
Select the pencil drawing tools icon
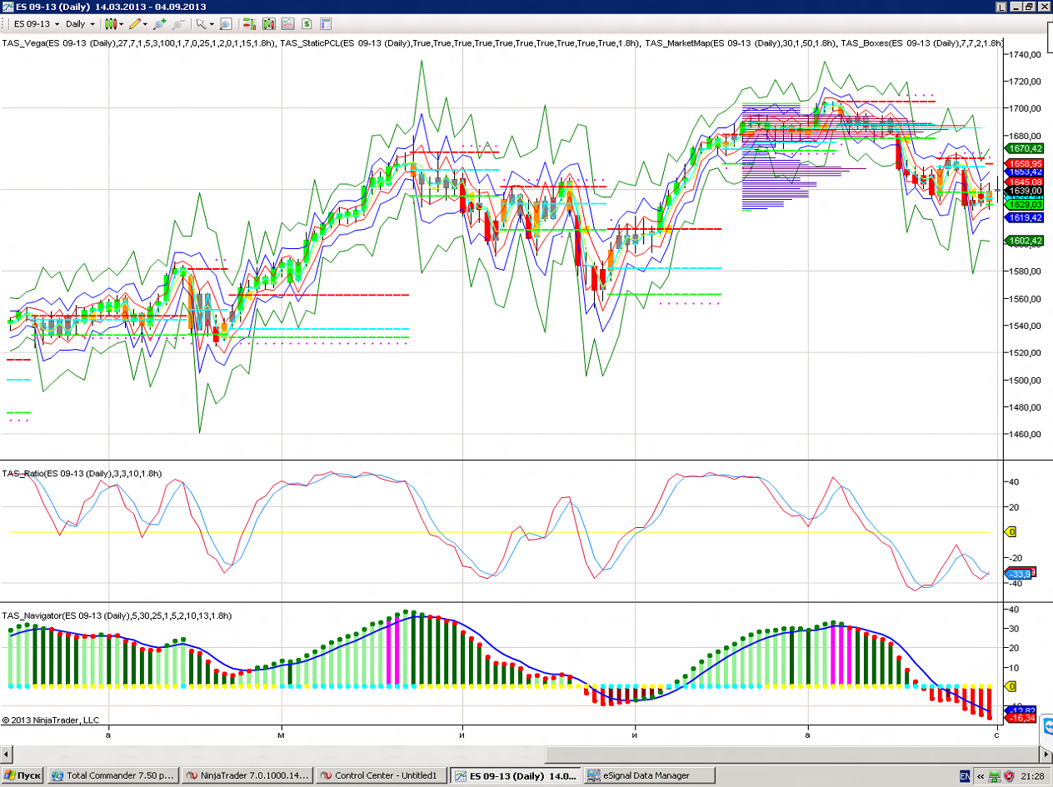[136, 24]
